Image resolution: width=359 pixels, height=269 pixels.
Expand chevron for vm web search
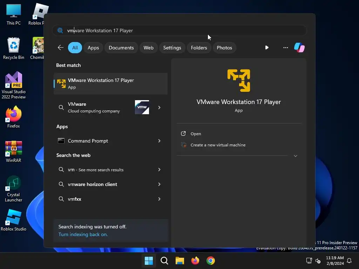[159, 170]
